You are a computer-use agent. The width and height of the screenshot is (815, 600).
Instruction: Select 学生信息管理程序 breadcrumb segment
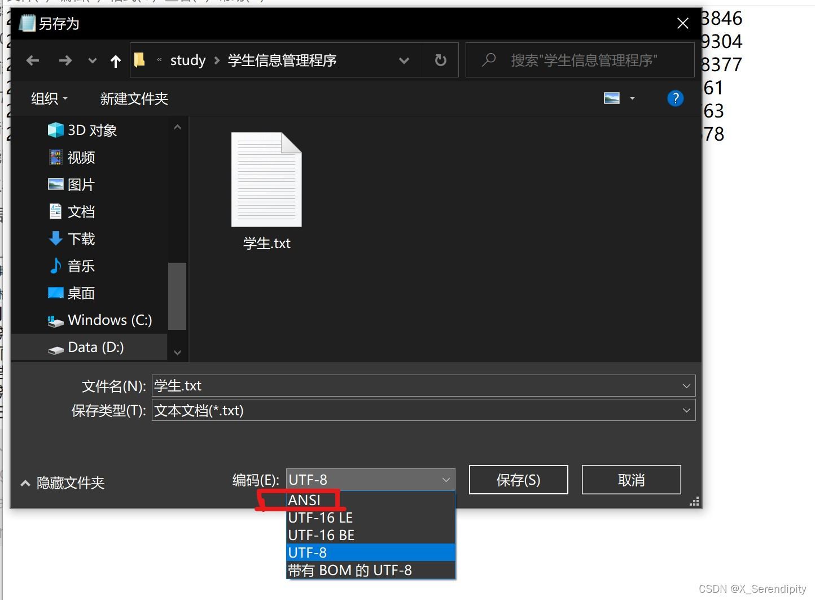click(x=282, y=60)
